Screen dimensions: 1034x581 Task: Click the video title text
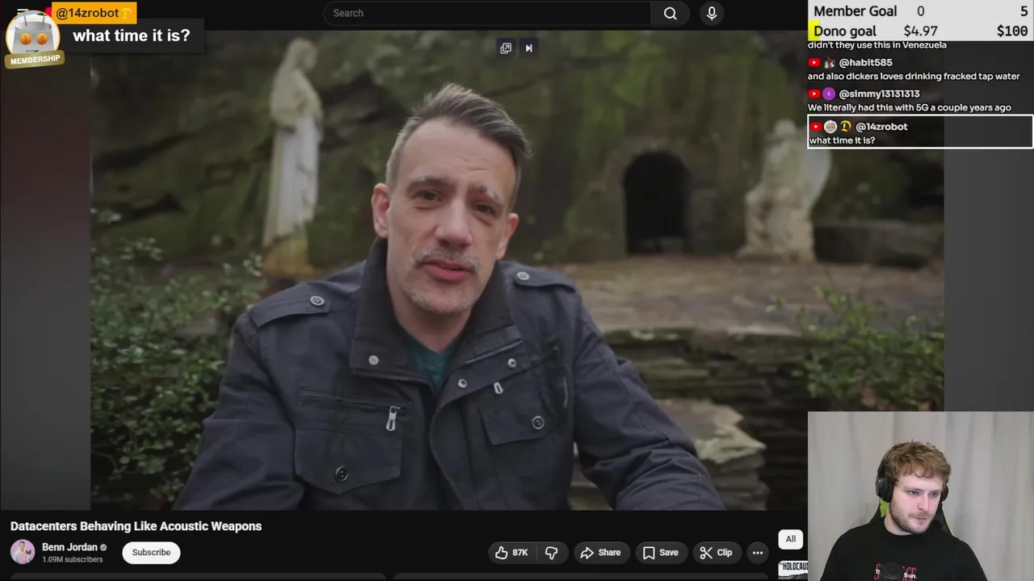(136, 526)
